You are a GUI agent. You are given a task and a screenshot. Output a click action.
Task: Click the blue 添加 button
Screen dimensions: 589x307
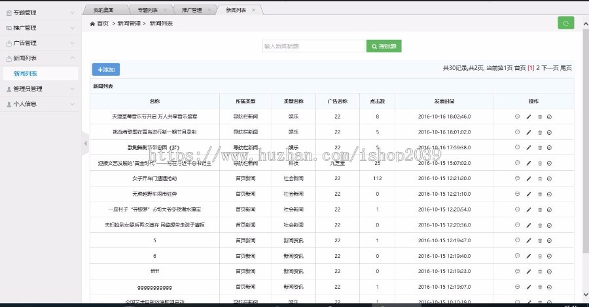[105, 69]
